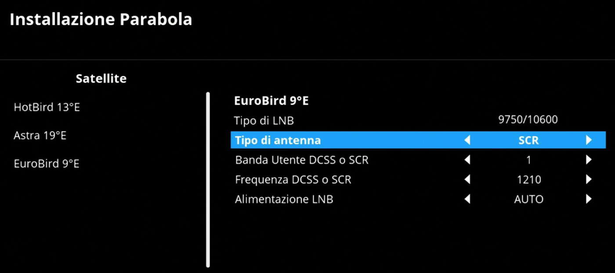Select HotBird 13°E satellite
Image resolution: width=615 pixels, height=273 pixels.
[47, 107]
